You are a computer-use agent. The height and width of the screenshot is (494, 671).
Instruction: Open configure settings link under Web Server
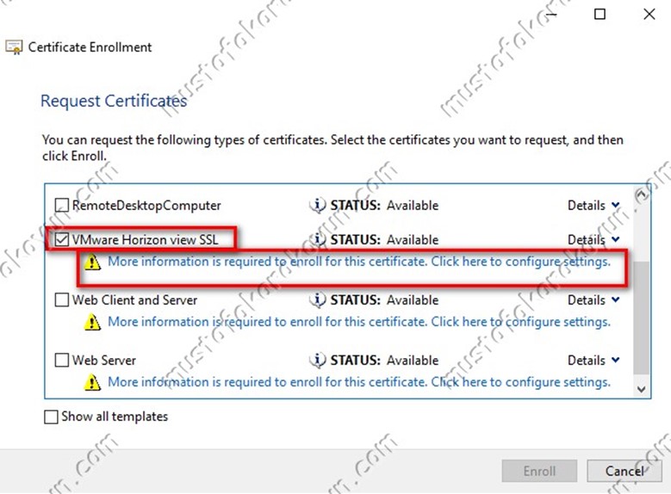point(358,382)
